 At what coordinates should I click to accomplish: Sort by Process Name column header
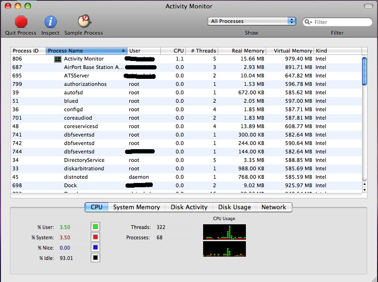coord(87,51)
